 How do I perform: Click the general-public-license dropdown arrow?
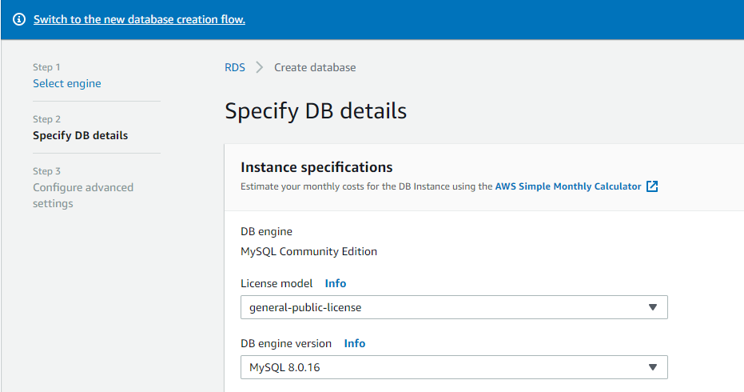[x=653, y=307]
